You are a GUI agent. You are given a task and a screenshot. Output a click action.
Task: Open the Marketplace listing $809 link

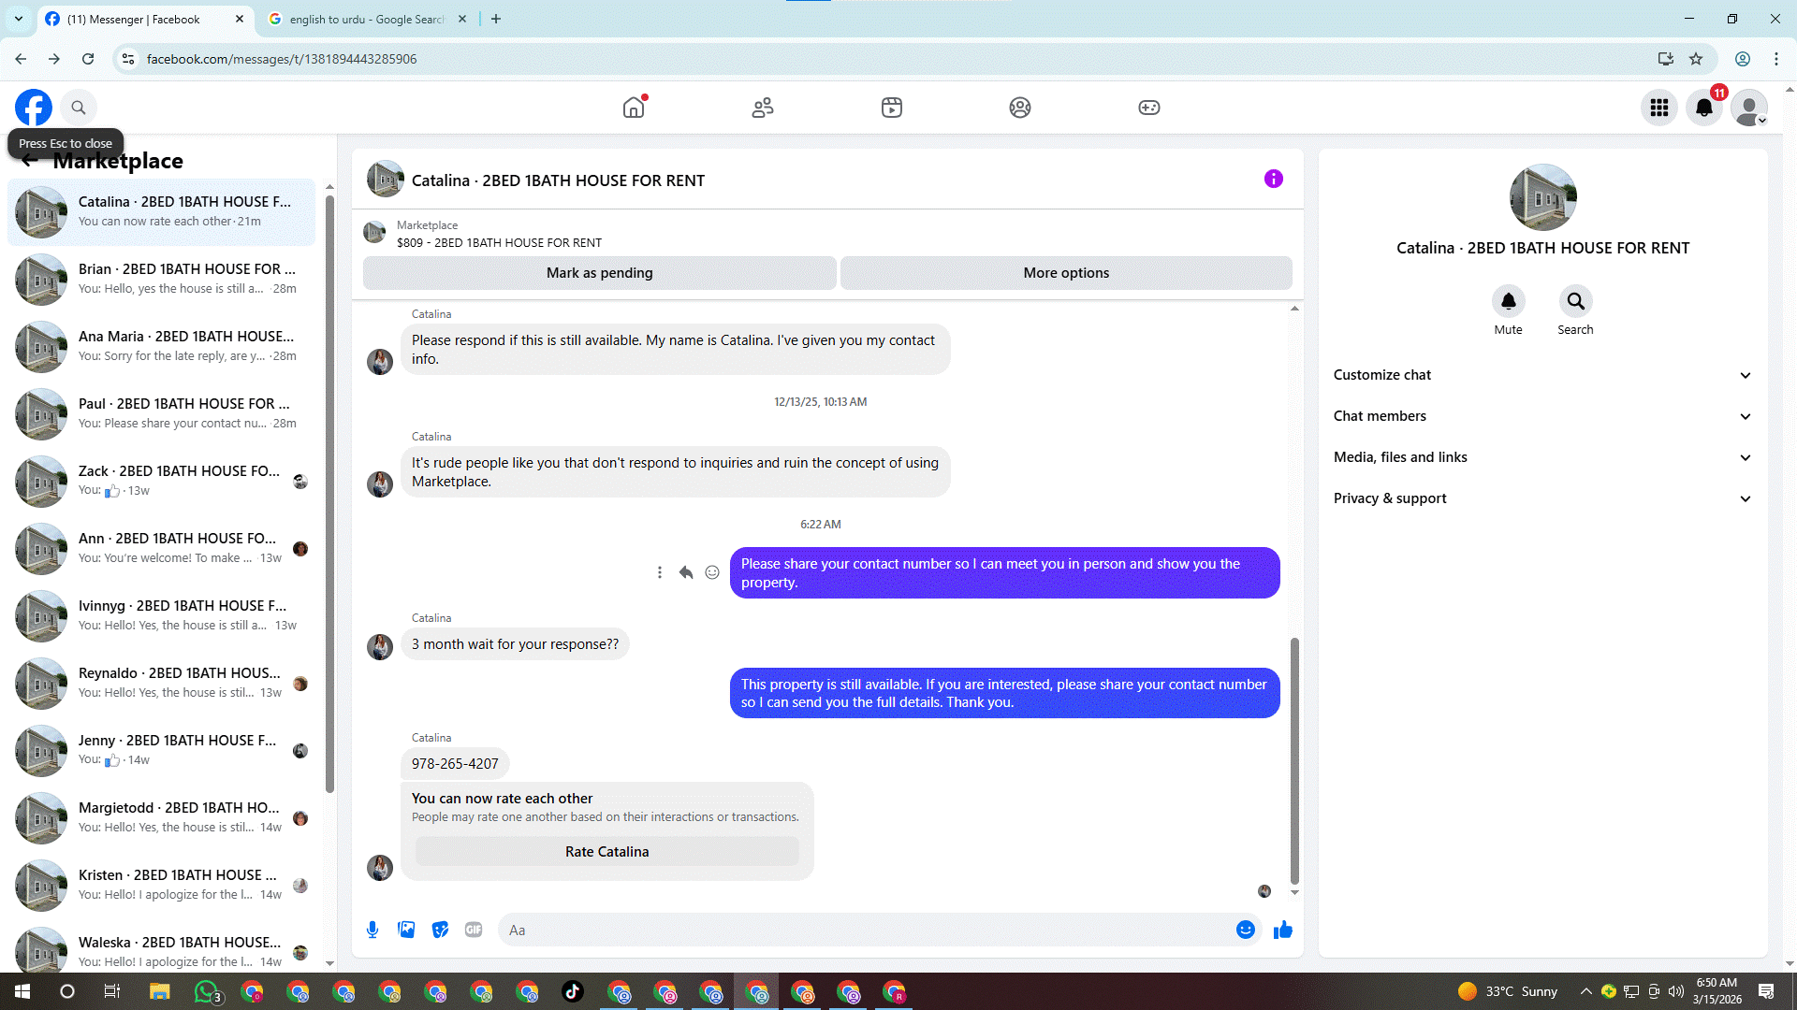(500, 242)
